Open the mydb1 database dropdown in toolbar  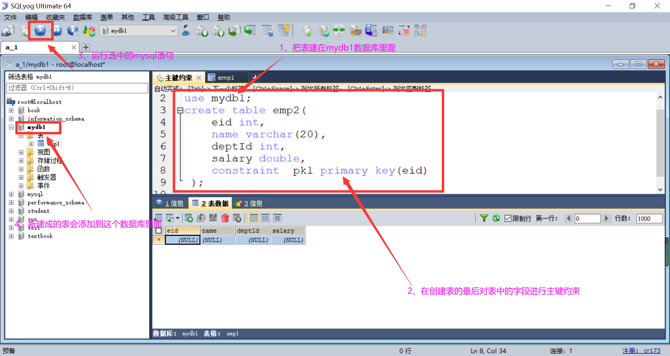[x=139, y=31]
